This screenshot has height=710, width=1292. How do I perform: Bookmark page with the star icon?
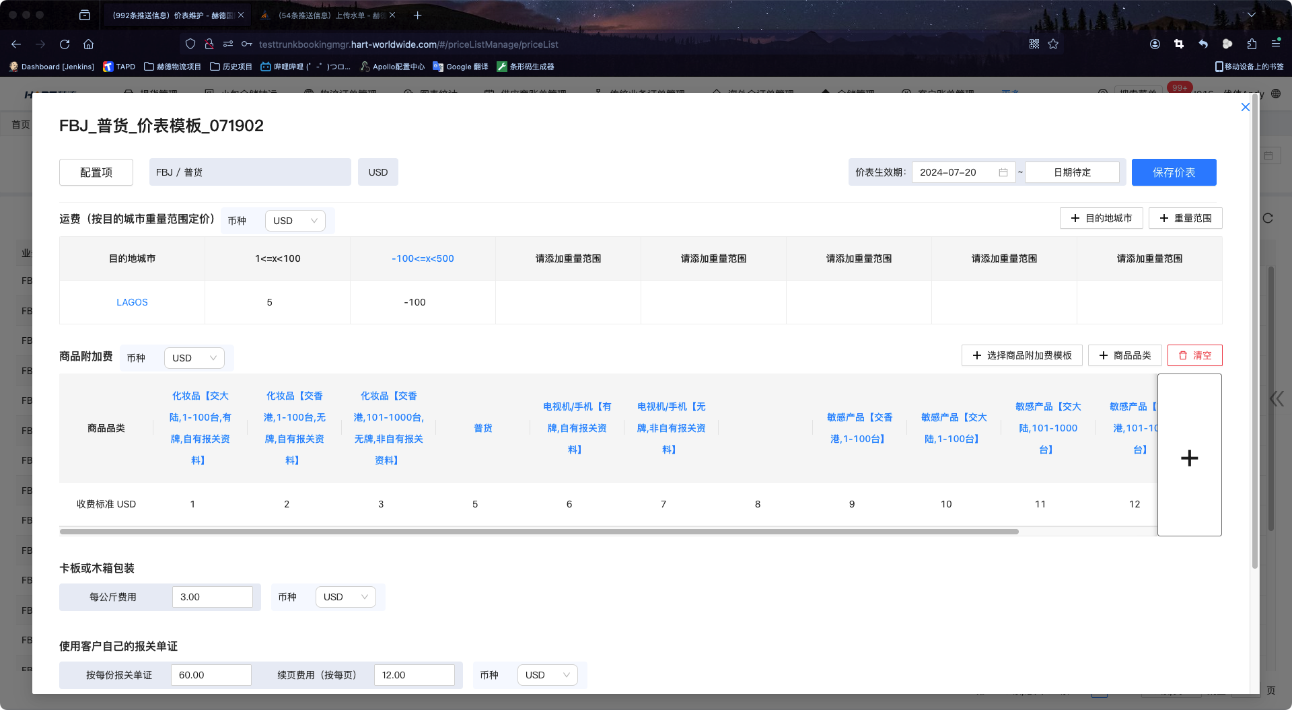click(x=1053, y=44)
